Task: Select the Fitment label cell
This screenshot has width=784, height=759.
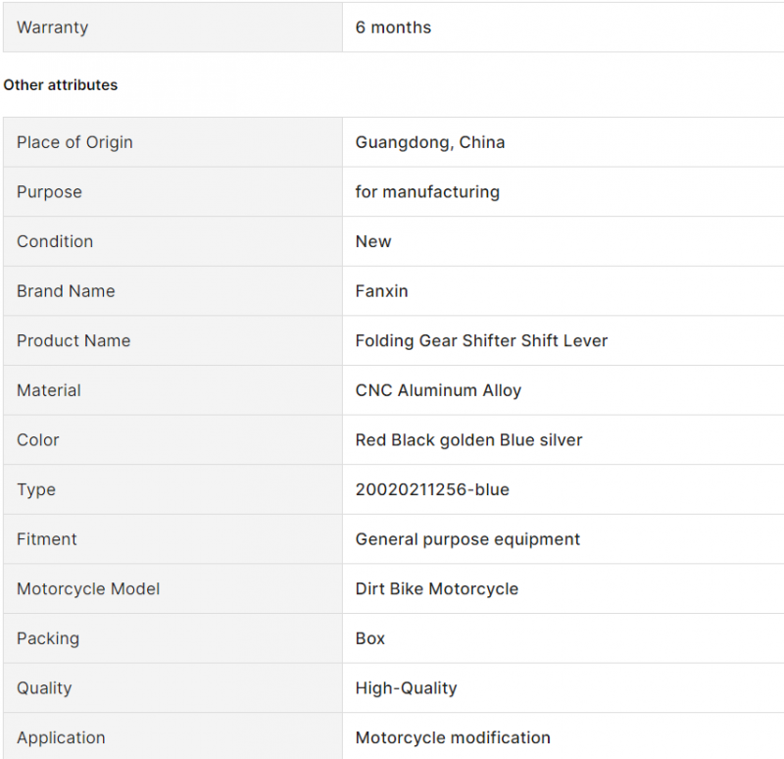Action: [x=172, y=539]
